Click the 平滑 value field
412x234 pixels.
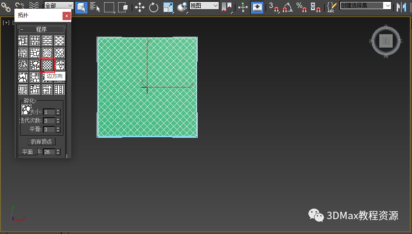tap(49, 129)
